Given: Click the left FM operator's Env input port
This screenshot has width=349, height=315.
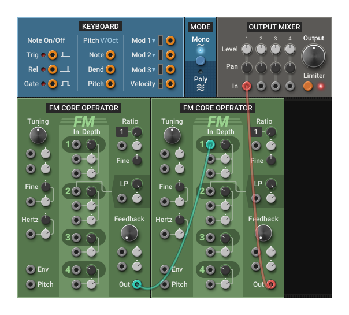Looking at the screenshot, I should [x=30, y=269].
